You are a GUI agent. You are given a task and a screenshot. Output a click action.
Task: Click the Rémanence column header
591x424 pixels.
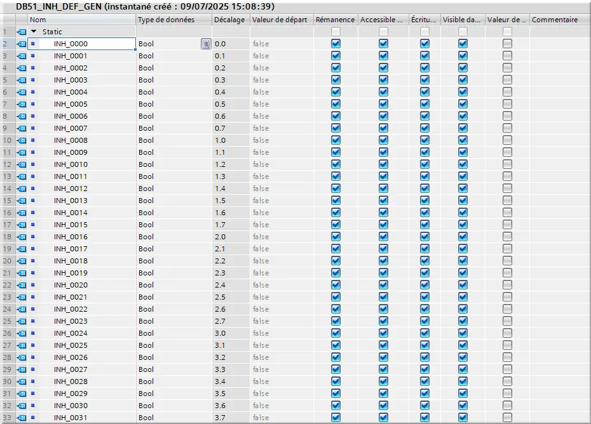[x=336, y=20]
